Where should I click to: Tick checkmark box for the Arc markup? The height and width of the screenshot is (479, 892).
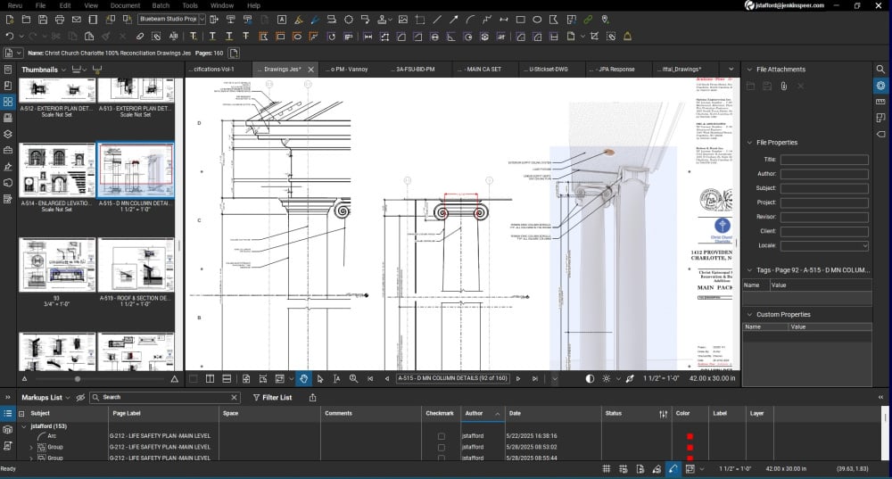tap(441, 436)
